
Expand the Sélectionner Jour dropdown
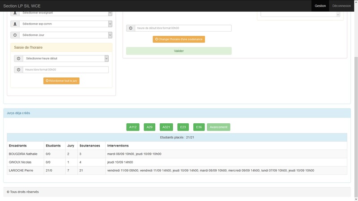pyautogui.click(x=65, y=35)
